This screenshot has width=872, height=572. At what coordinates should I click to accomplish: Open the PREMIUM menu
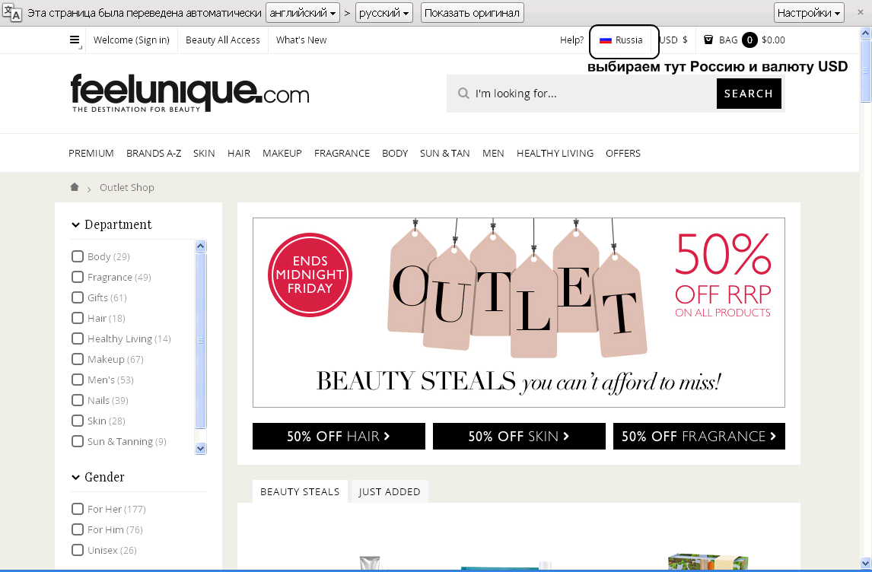91,153
